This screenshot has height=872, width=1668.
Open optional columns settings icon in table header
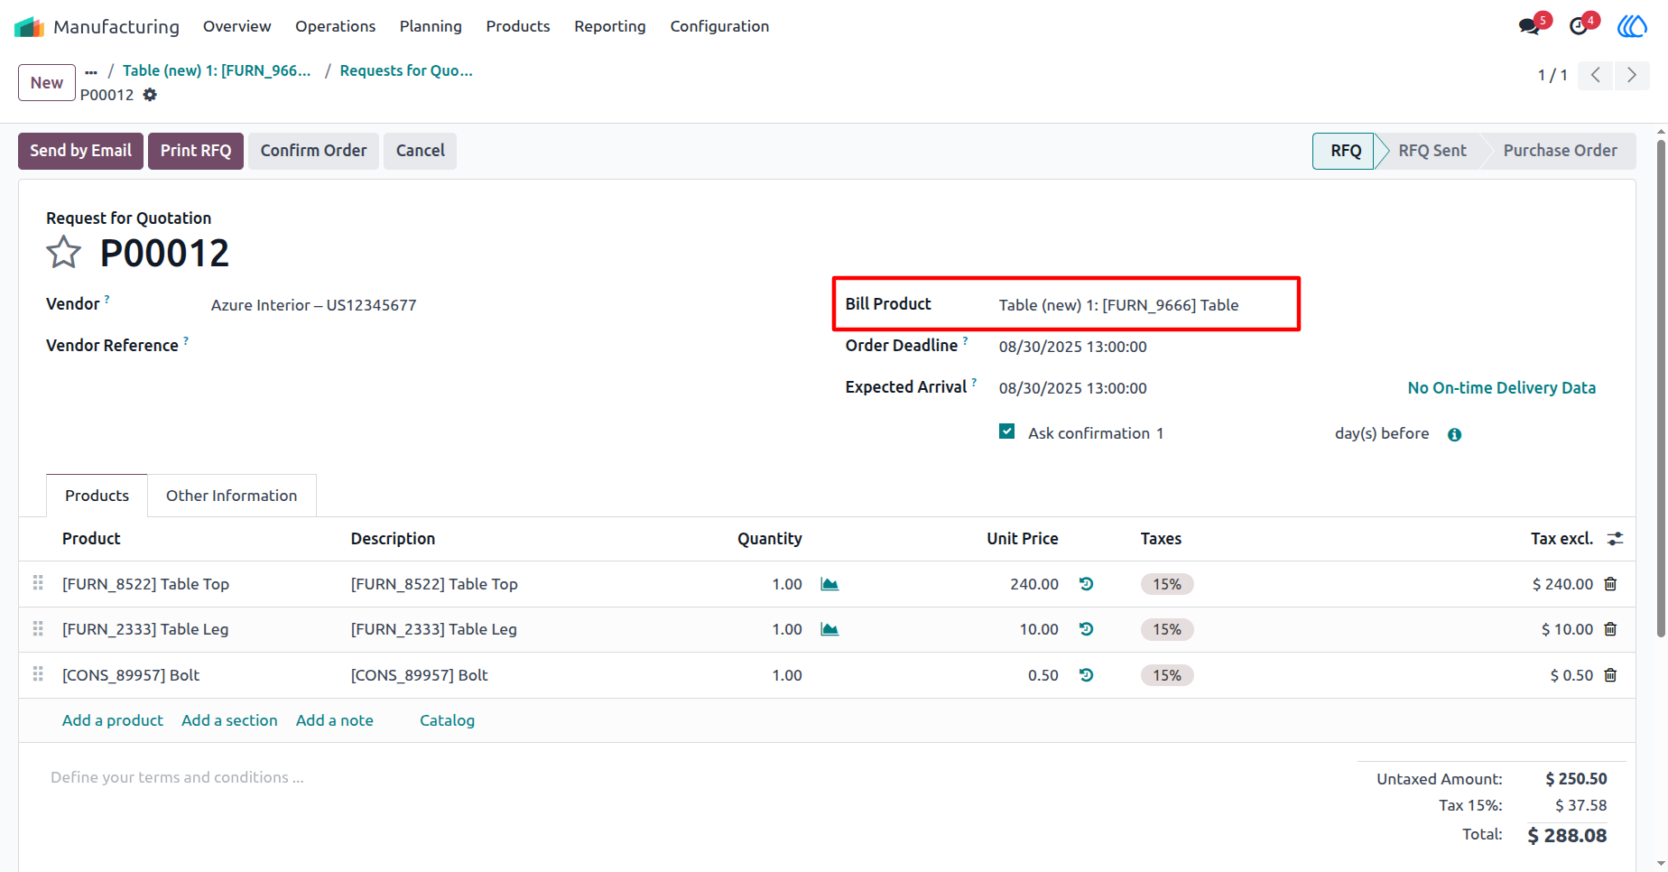1615,539
